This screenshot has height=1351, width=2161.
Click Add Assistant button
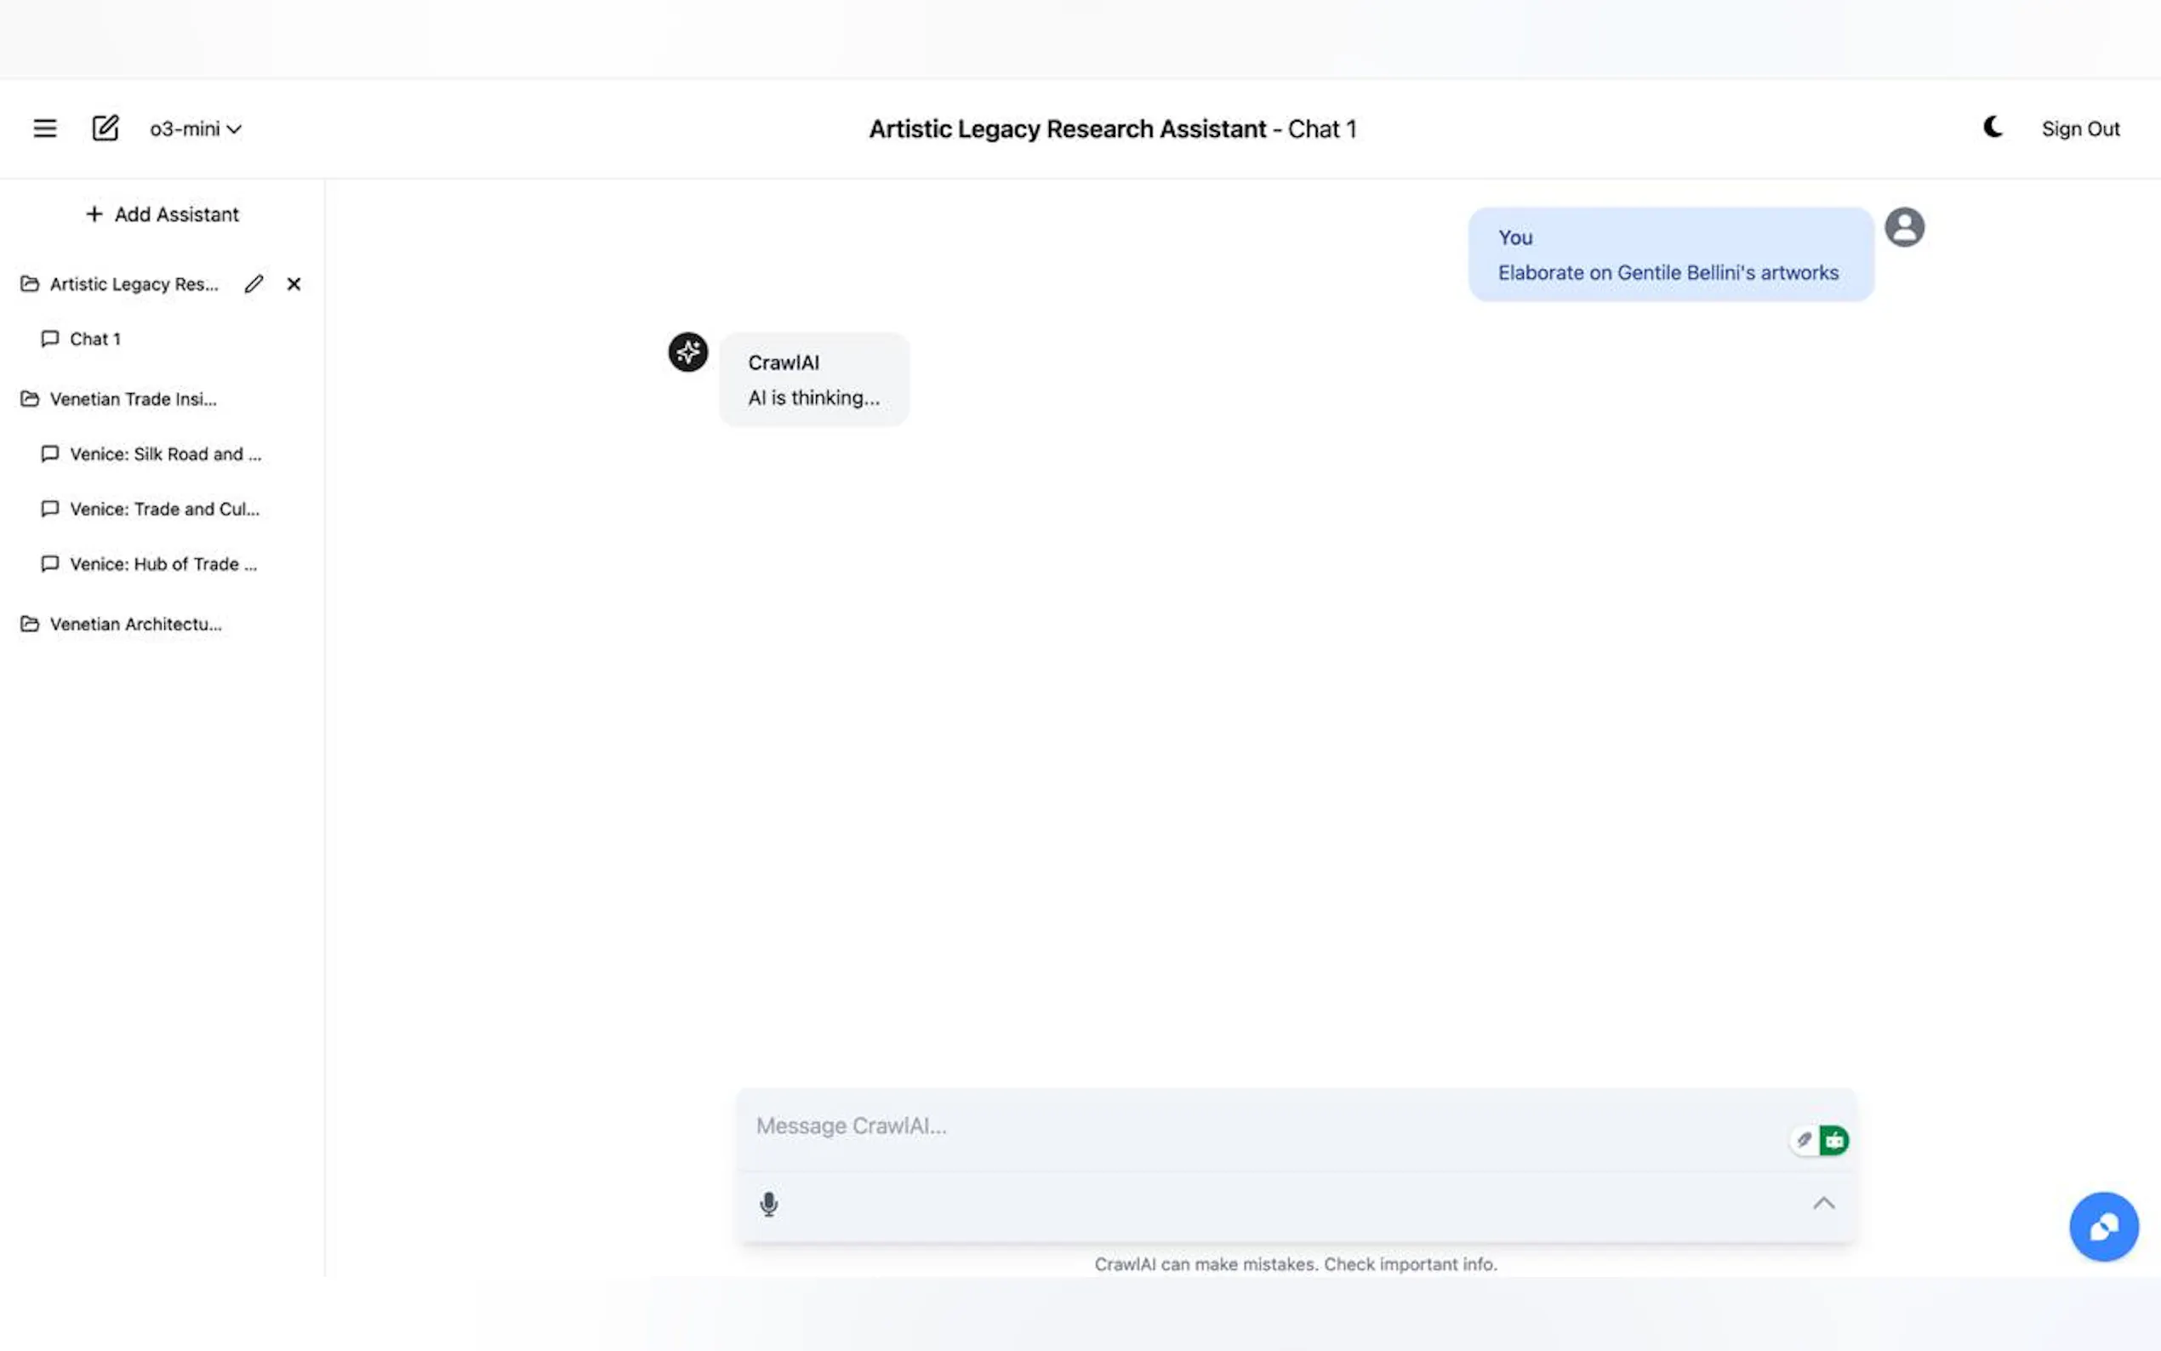[162, 214]
